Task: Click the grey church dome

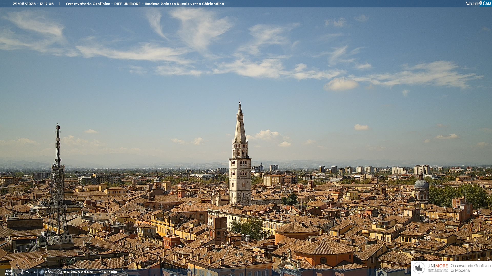Action: (421, 184)
